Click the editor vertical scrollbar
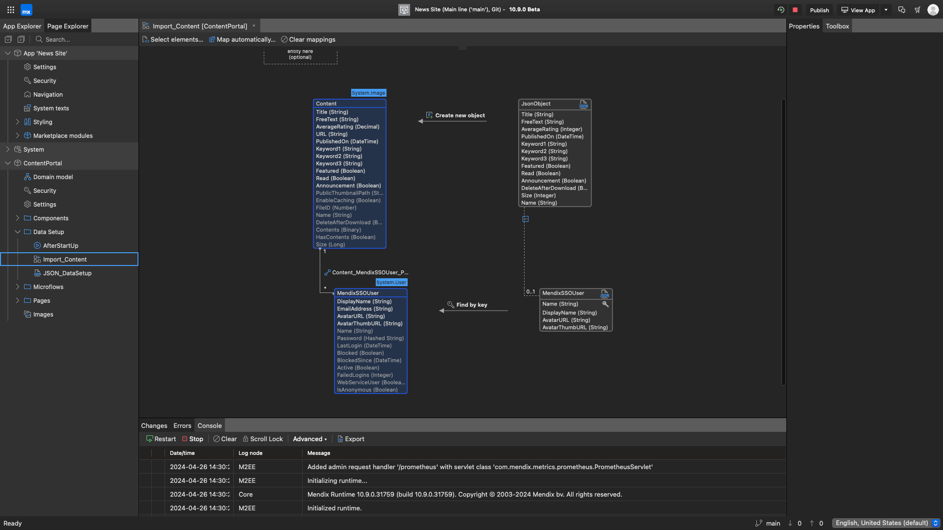The width and height of the screenshot is (943, 530). tap(783, 242)
